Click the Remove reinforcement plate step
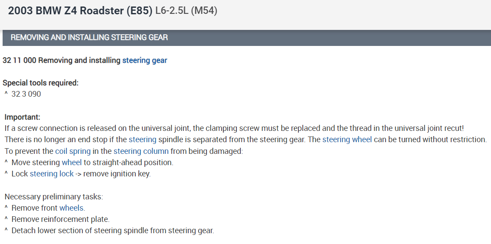The width and height of the screenshot is (491, 244). point(60,219)
